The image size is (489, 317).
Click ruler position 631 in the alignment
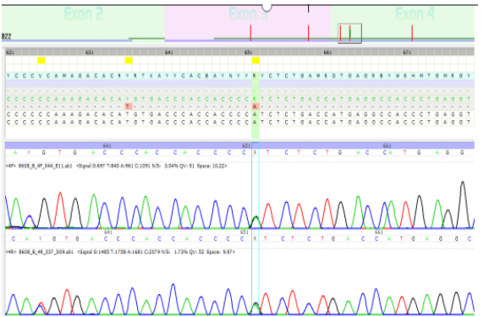click(x=89, y=52)
